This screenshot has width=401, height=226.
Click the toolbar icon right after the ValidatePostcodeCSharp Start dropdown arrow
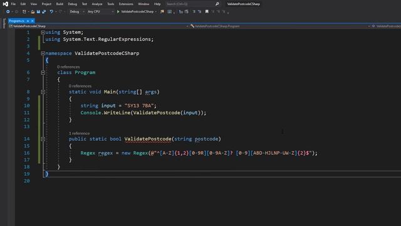click(x=162, y=11)
